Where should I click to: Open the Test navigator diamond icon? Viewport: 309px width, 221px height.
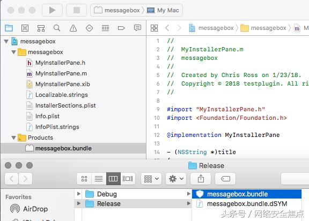pos(89,28)
